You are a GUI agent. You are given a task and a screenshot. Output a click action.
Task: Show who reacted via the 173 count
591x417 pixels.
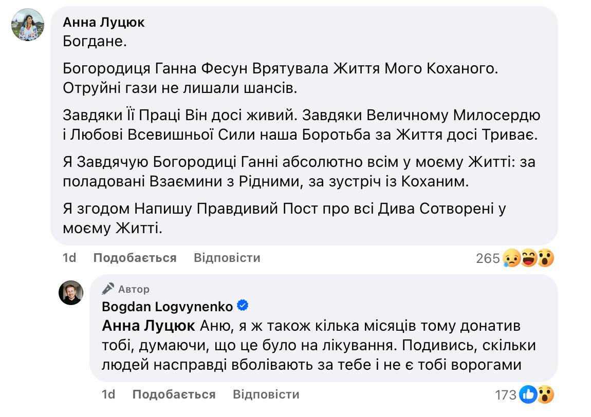[506, 395]
